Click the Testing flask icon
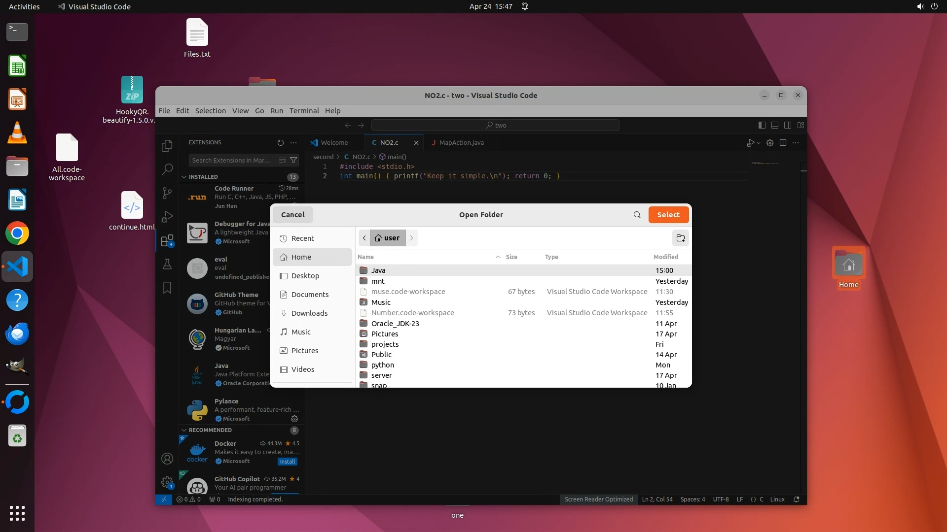This screenshot has height=532, width=947. (167, 265)
